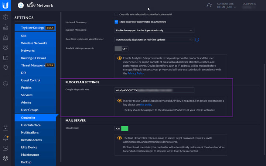Open the Devices circle icon
This screenshot has height=166, width=266.
coord(6,47)
